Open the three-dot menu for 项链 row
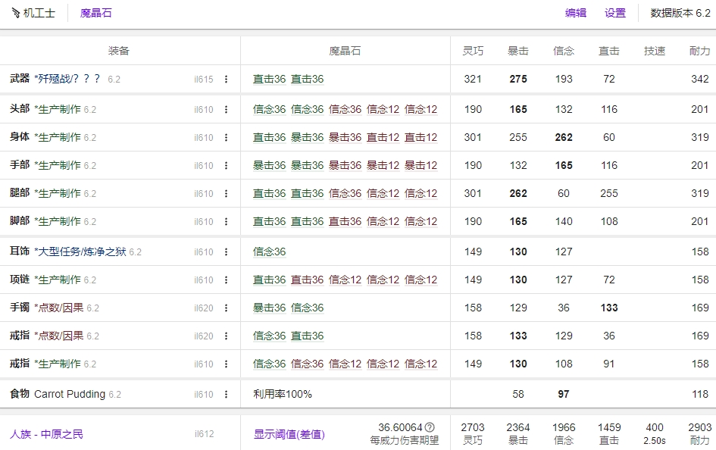 (x=226, y=280)
